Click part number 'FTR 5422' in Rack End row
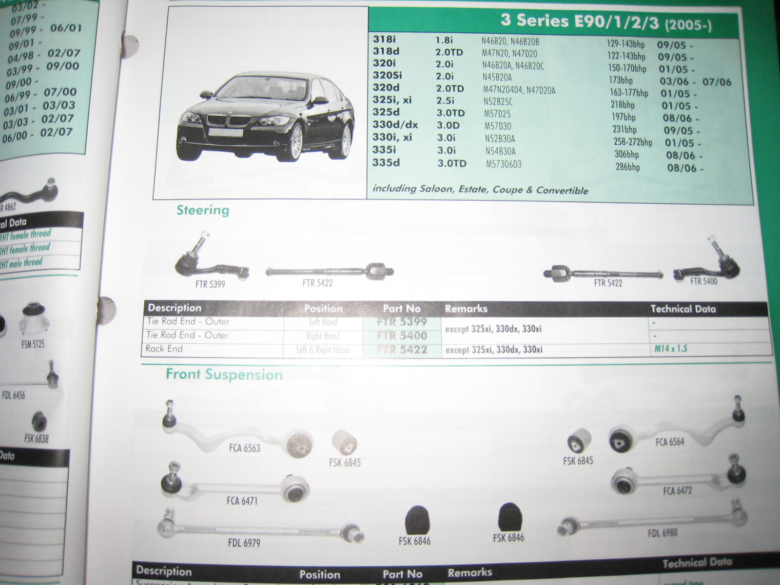This screenshot has height=585, width=780. [x=402, y=350]
